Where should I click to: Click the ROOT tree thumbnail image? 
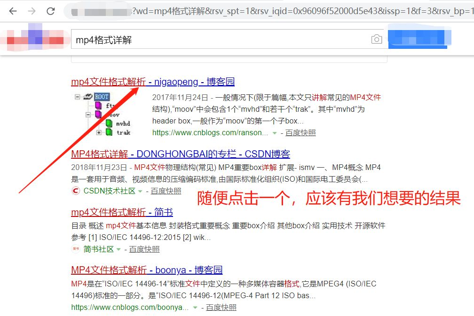point(103,114)
